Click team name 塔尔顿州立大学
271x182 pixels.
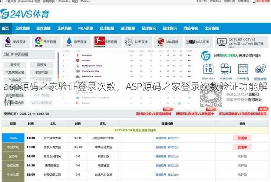(x=103, y=138)
